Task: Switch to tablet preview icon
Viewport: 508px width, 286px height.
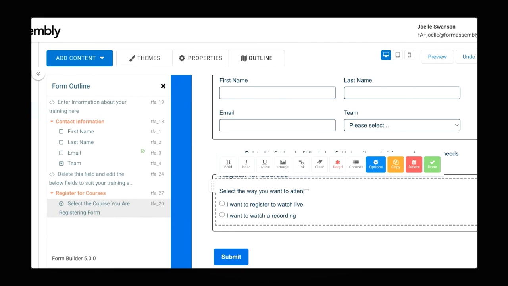Action: point(398,55)
